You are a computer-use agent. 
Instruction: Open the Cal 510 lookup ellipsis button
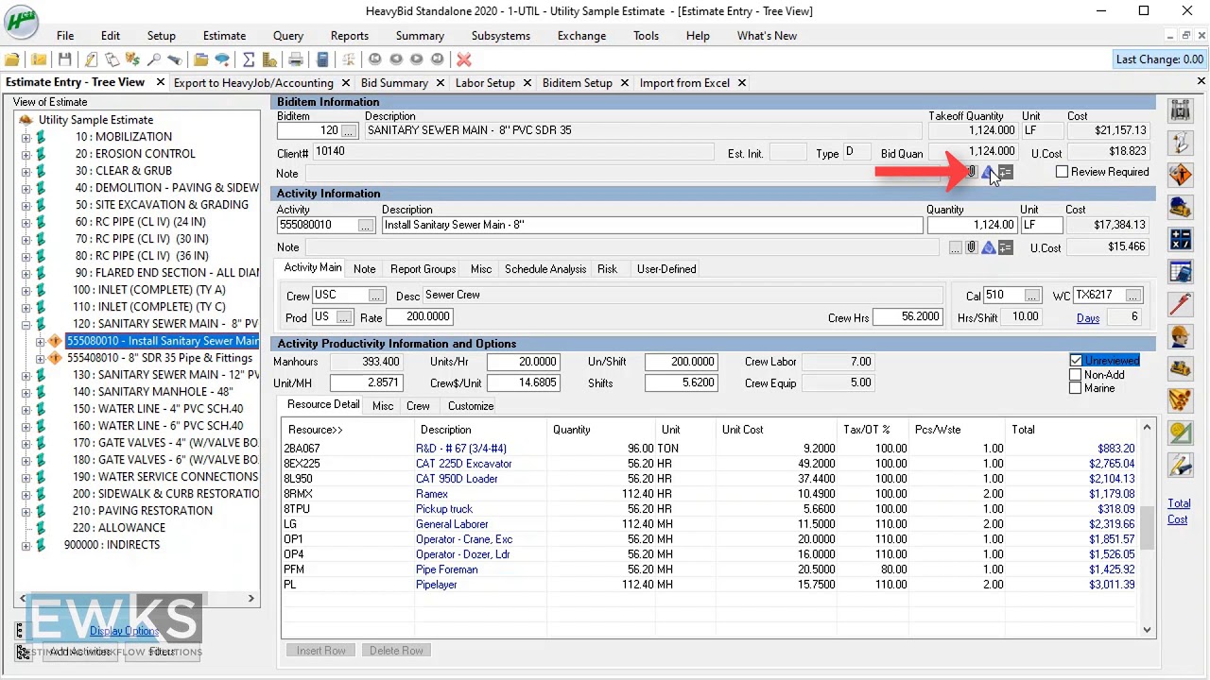(1032, 296)
